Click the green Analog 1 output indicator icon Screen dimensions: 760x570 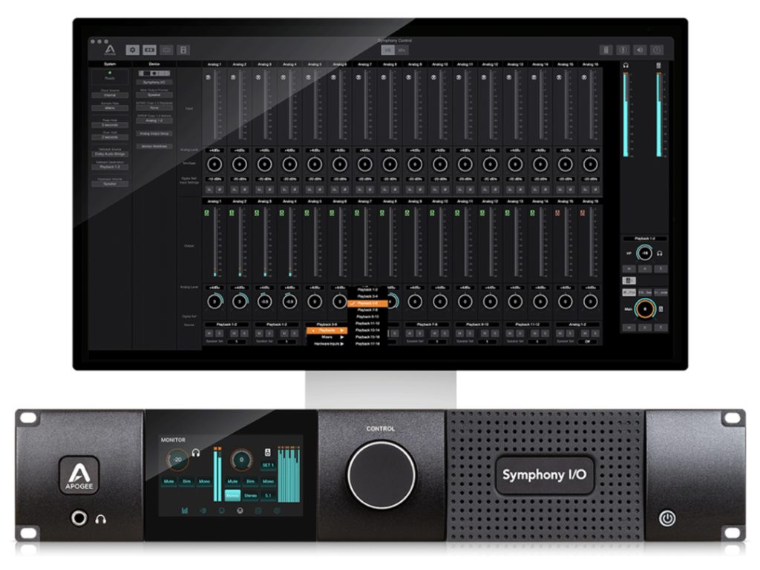coord(208,213)
